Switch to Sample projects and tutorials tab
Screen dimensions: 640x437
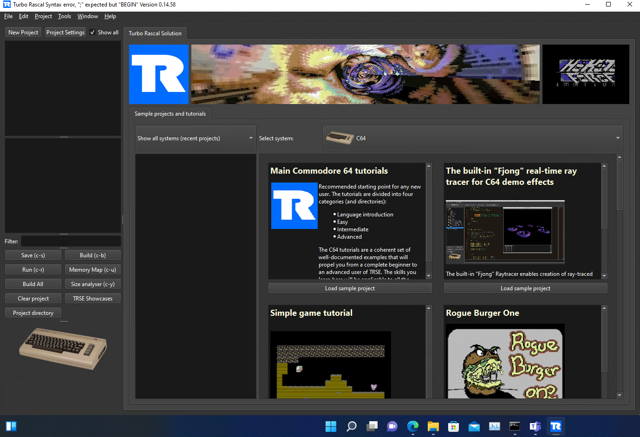[x=170, y=114]
